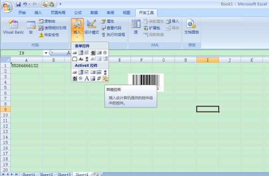Click XML 导入 import

pos(173,21)
